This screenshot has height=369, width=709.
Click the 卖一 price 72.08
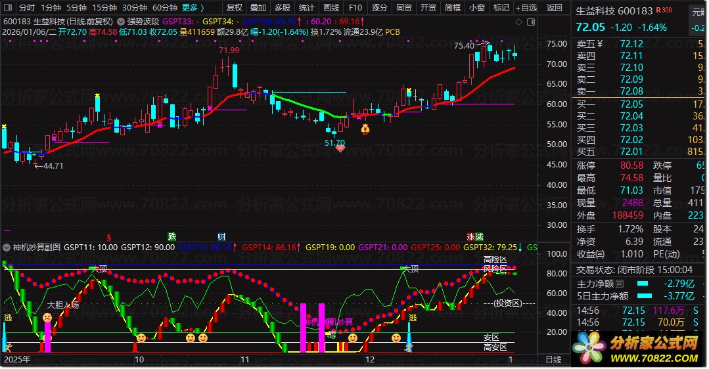coord(631,91)
